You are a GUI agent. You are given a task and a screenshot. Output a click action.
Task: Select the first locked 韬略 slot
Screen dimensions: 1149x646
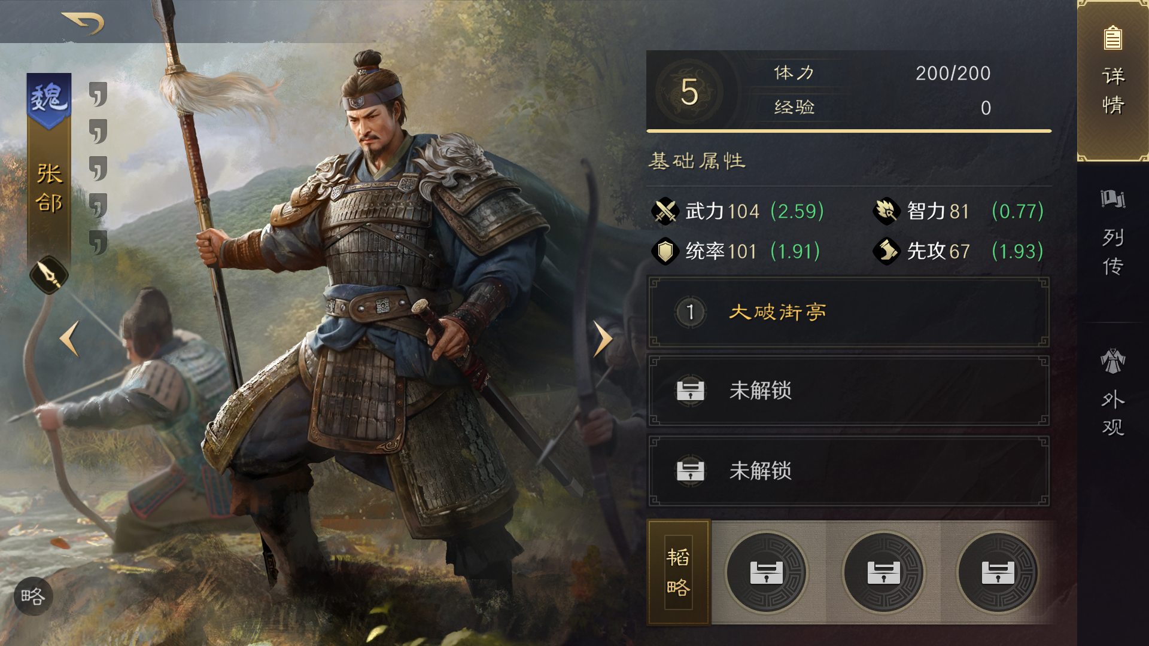click(767, 572)
